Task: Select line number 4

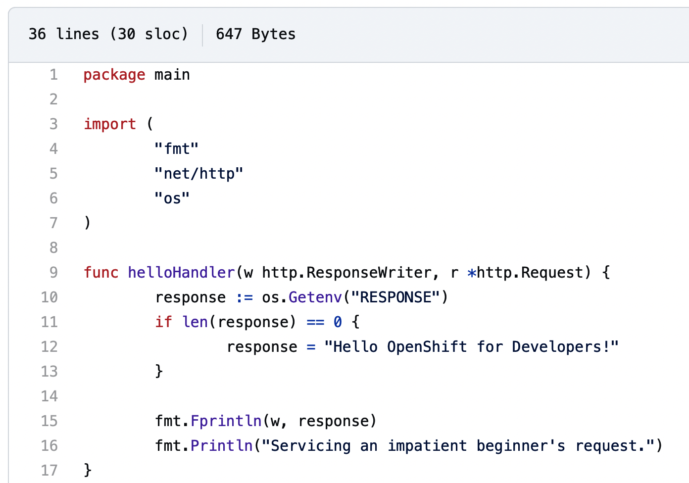Action: (53, 149)
